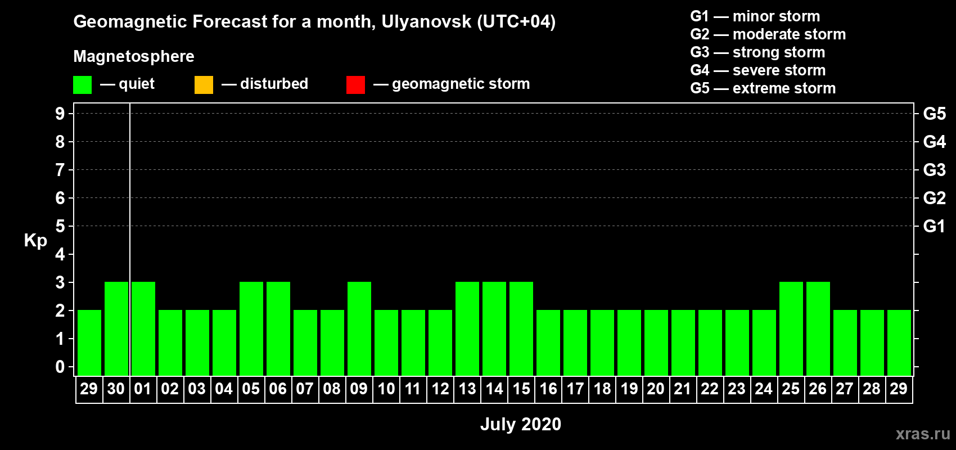Click date label 27 on the axis
The image size is (956, 450).
(845, 389)
